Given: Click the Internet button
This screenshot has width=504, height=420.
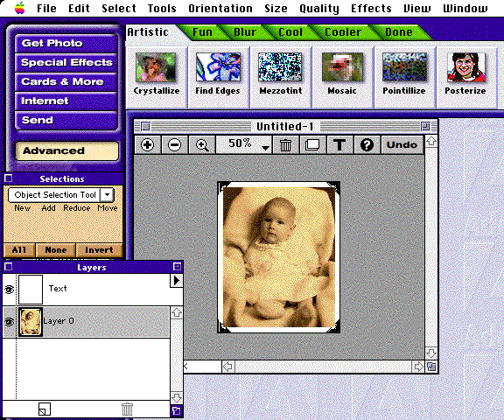Looking at the screenshot, I should 66,101.
